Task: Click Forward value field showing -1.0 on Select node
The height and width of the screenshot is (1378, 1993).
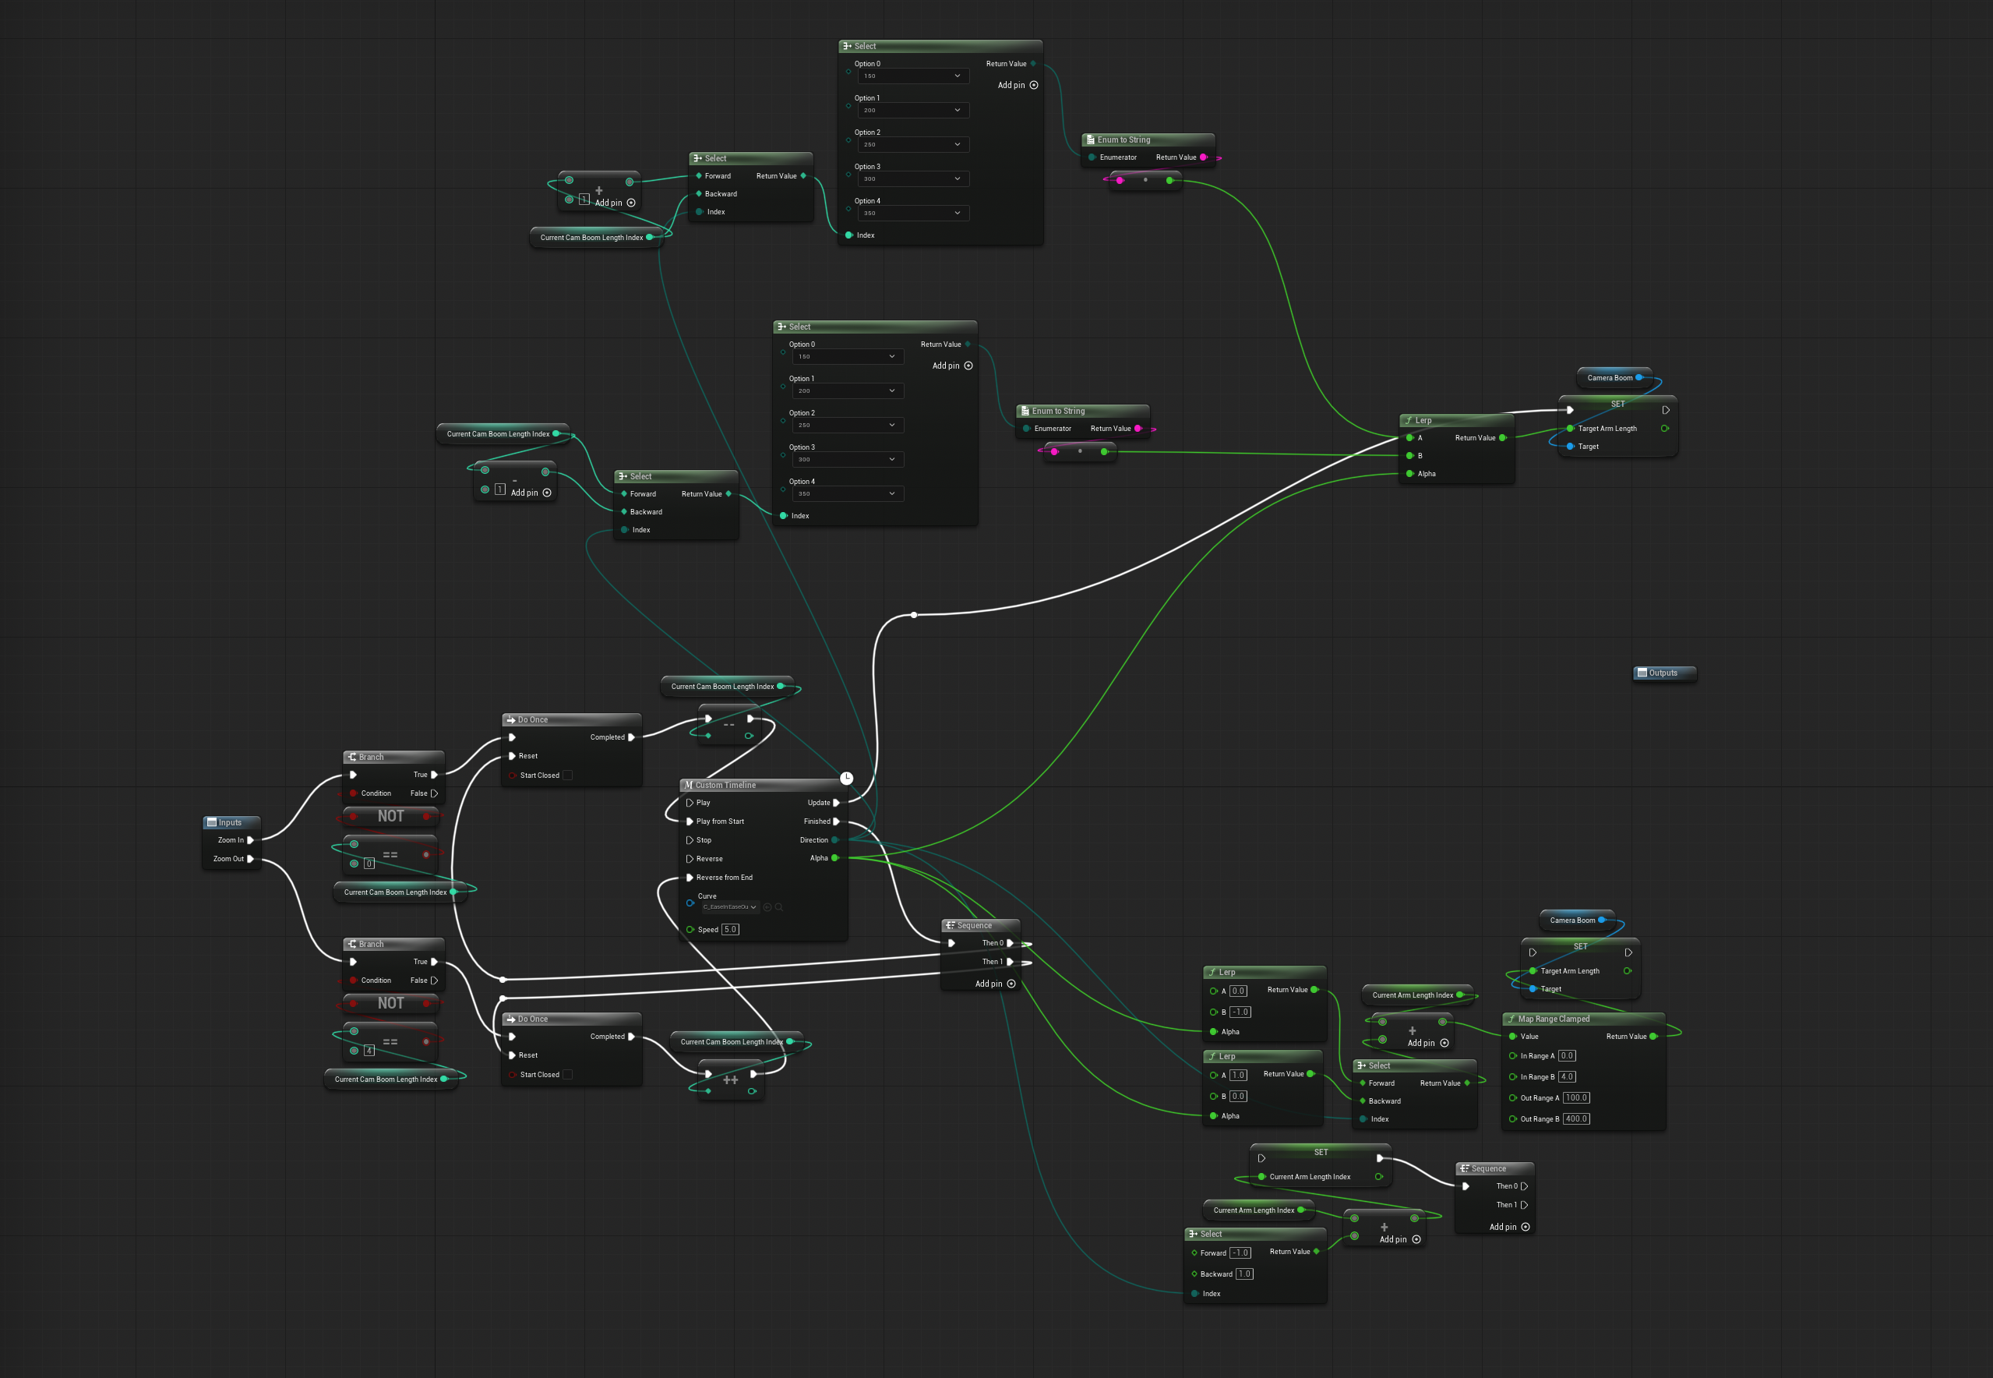Action: (1240, 1253)
